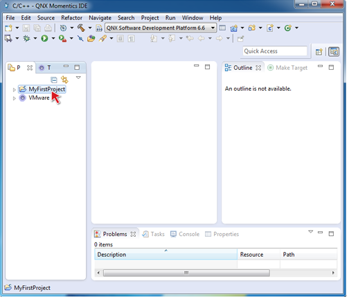
Task: Click the Build configuration gear icon
Action: [63, 28]
